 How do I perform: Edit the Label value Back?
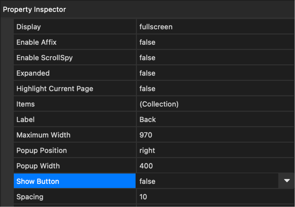tap(148, 120)
